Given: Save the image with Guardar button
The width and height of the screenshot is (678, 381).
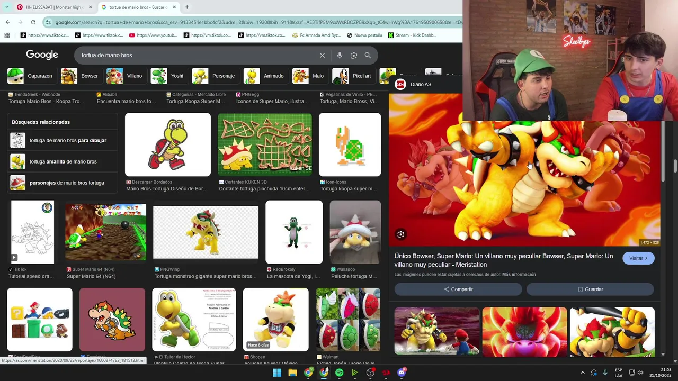Looking at the screenshot, I should click(x=590, y=289).
